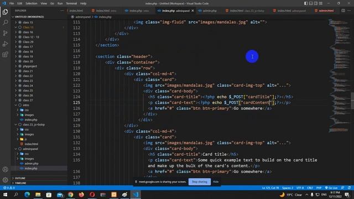
Task: Expand the Timeline section
Action: tap(20, 183)
